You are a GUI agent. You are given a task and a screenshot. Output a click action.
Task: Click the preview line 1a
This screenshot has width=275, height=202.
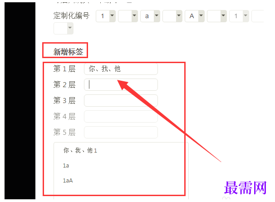(66, 166)
